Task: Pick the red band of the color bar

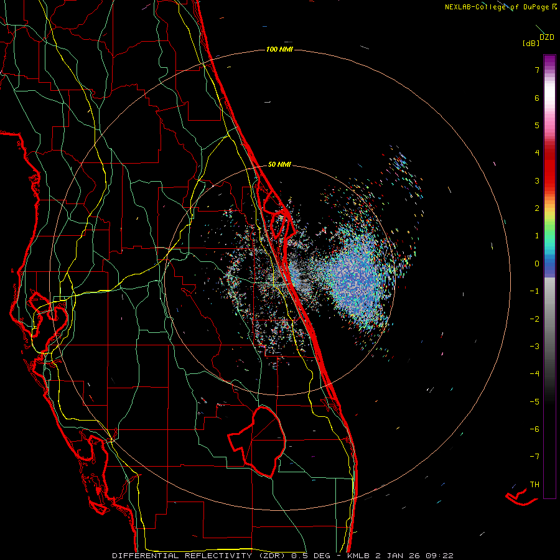Action: tap(549, 168)
